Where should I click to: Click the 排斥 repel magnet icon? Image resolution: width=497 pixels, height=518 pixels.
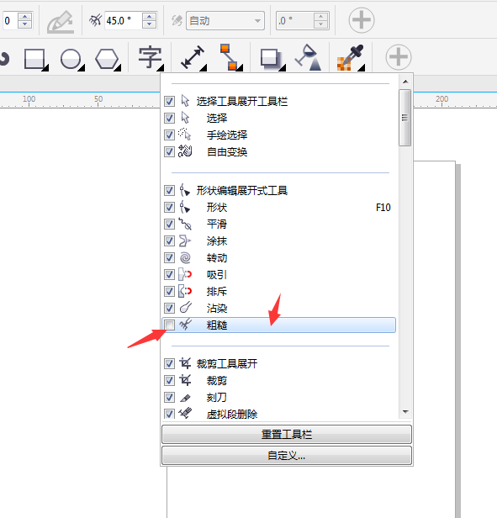pos(185,291)
